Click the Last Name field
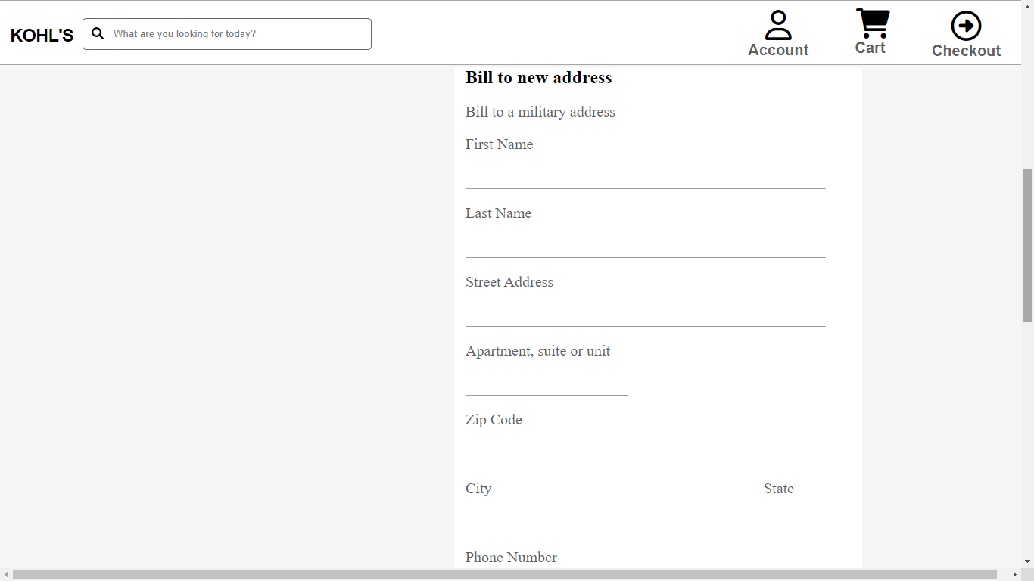 tap(645, 245)
